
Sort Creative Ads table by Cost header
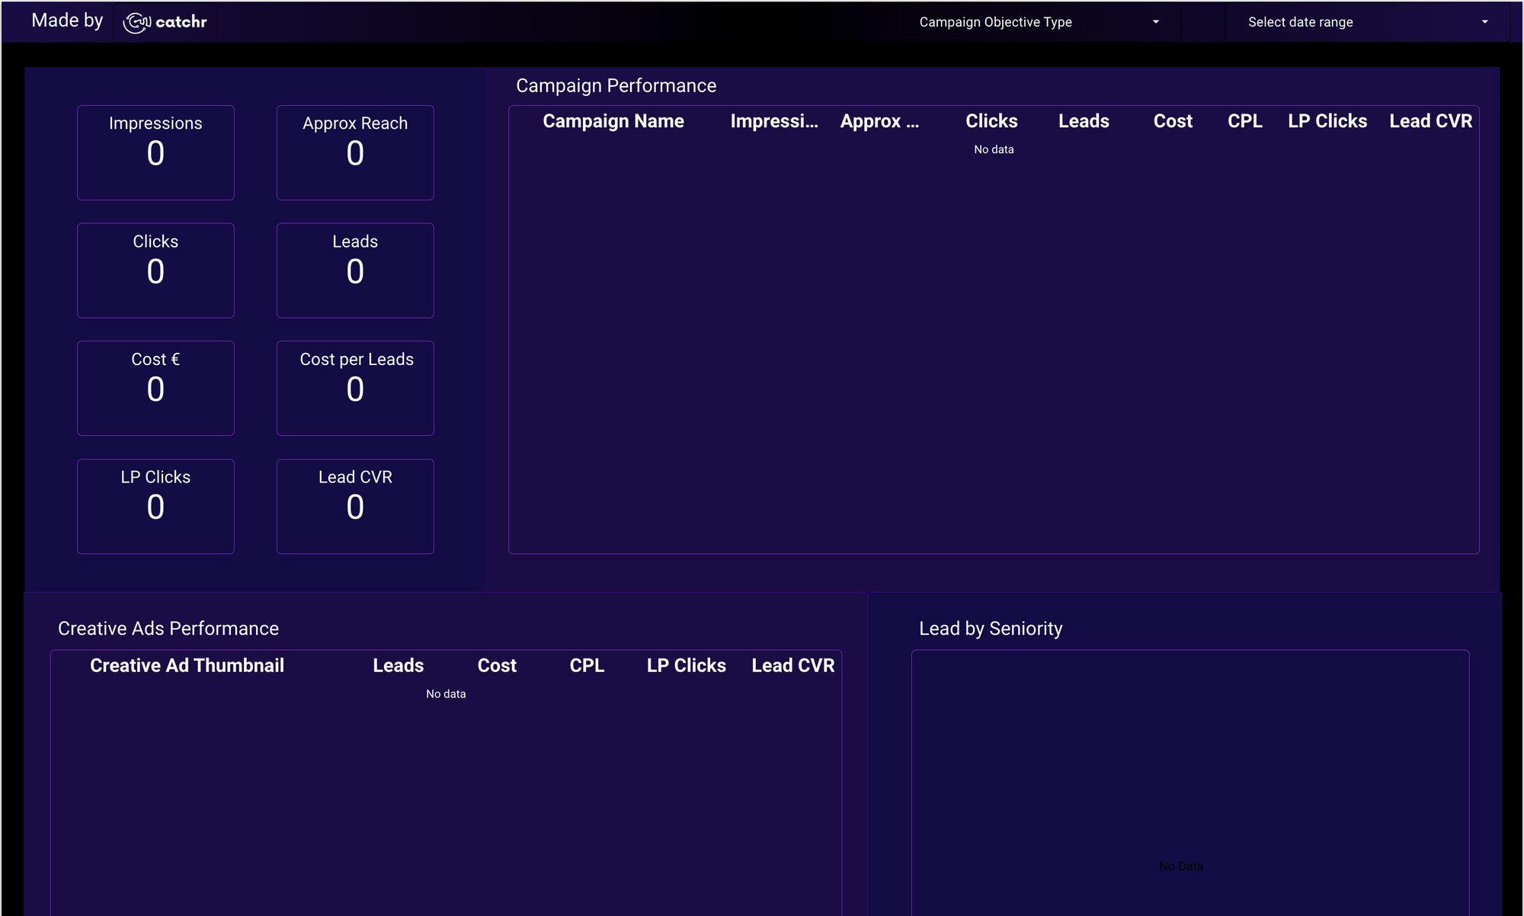pos(497,665)
